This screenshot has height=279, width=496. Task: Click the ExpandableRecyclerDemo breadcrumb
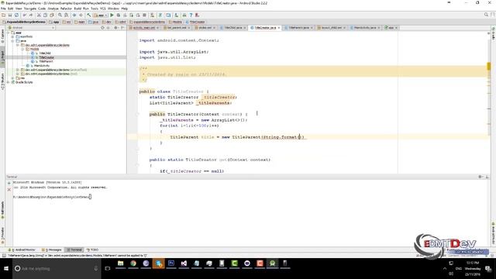tap(24, 22)
